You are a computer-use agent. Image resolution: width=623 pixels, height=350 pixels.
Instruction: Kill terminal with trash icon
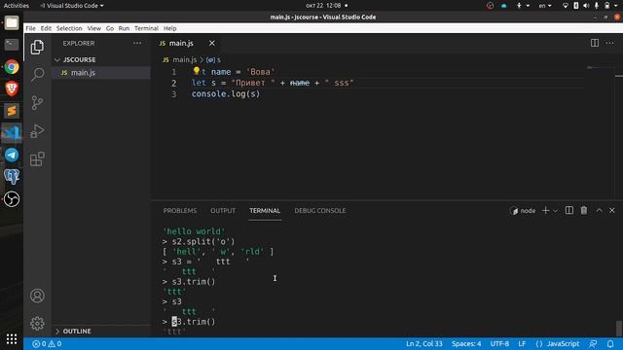click(x=584, y=210)
